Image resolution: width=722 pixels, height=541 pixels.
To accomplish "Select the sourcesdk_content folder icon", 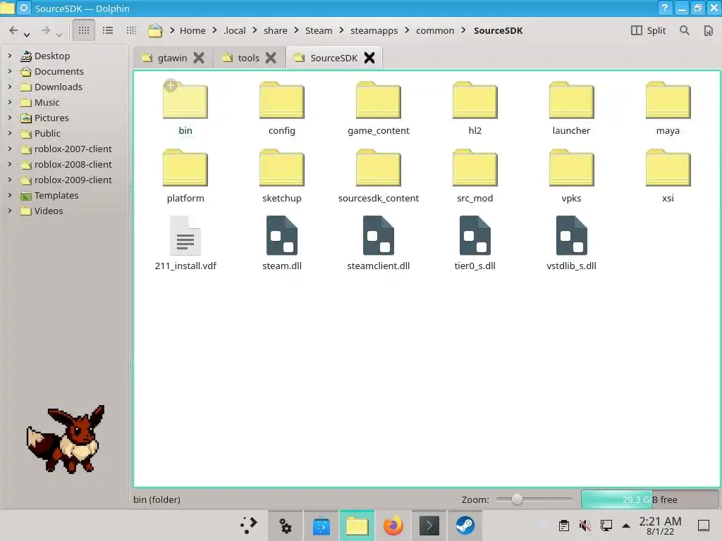I will tap(379, 168).
